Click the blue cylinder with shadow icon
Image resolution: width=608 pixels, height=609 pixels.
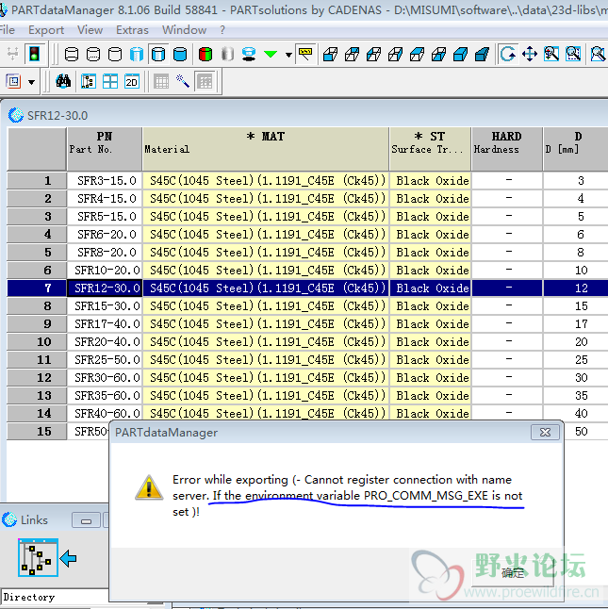tap(249, 54)
